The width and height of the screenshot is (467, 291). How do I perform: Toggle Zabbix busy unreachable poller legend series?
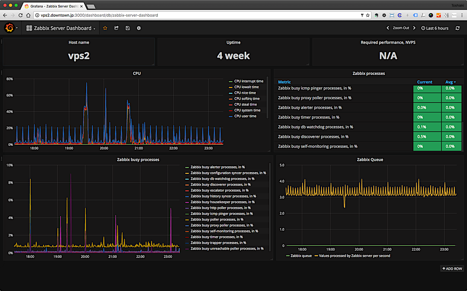227,248
